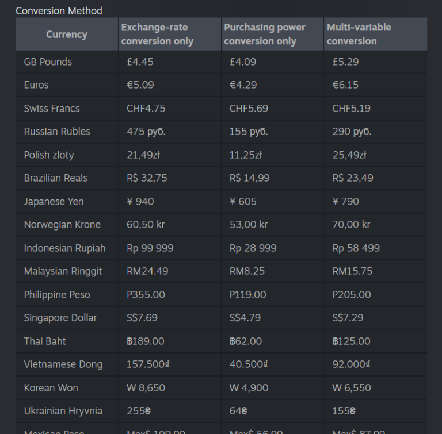Viewport: 442px width, 434px height.
Task: Select the Philippine Peso row label
Action: point(57,295)
